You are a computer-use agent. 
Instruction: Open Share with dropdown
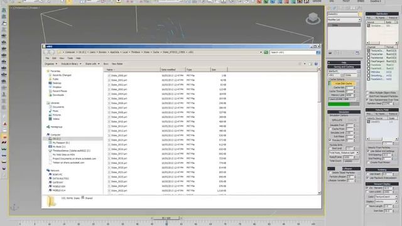[x=92, y=64]
